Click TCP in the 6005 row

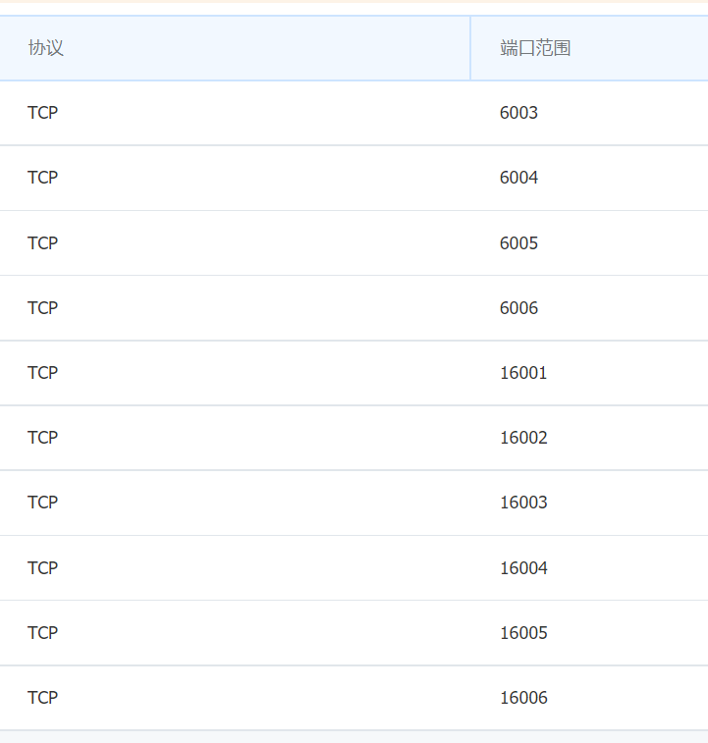(42, 243)
